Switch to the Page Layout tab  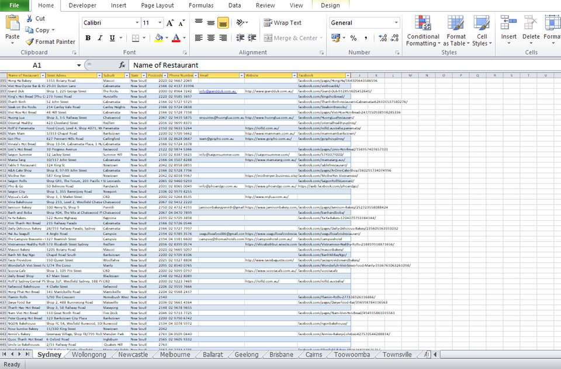click(x=157, y=5)
